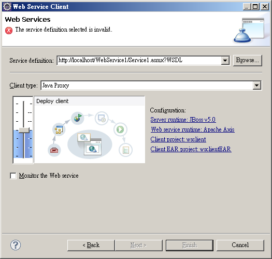Viewport: 272px width, 259px height.
Task: Click the red toolbox Develop stage icon
Action: tap(54, 150)
